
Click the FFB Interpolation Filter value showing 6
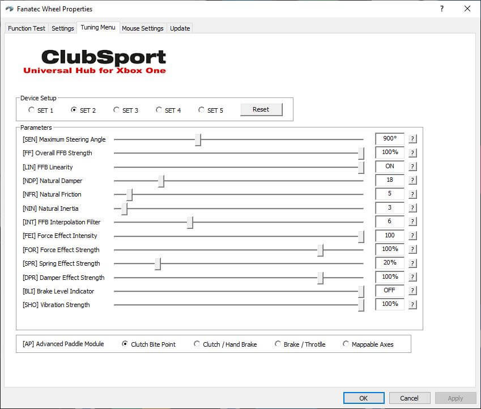390,221
